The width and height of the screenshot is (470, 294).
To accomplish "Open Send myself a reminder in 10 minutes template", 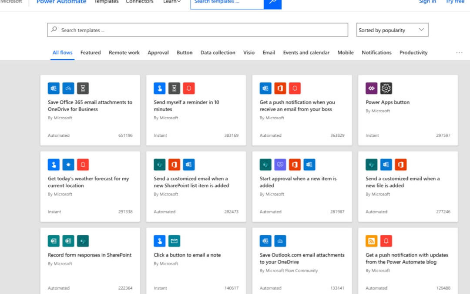I will click(x=186, y=105).
